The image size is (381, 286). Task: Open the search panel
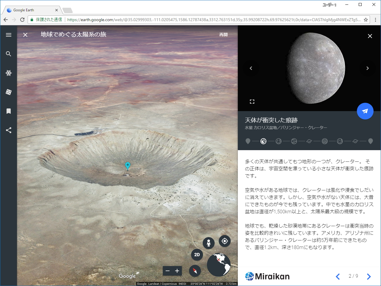(x=8, y=54)
